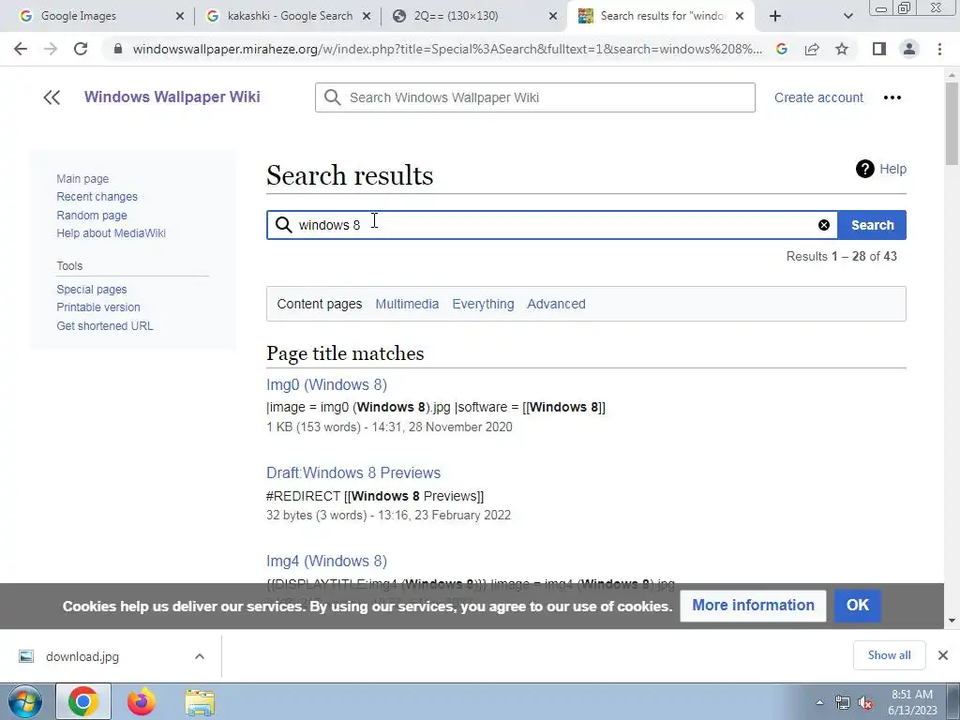This screenshot has height=720, width=960.
Task: Expand the download.jpg options chevron
Action: (200, 656)
